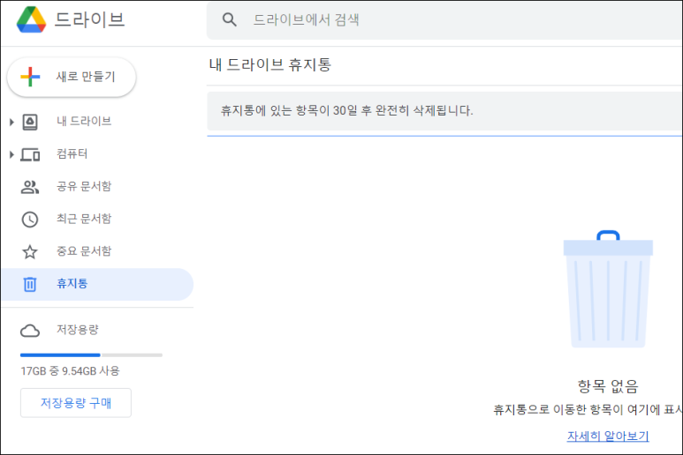Viewport: 683px width, 455px height.
Task: Open 컴퓨터 in sidebar
Action: tap(72, 153)
